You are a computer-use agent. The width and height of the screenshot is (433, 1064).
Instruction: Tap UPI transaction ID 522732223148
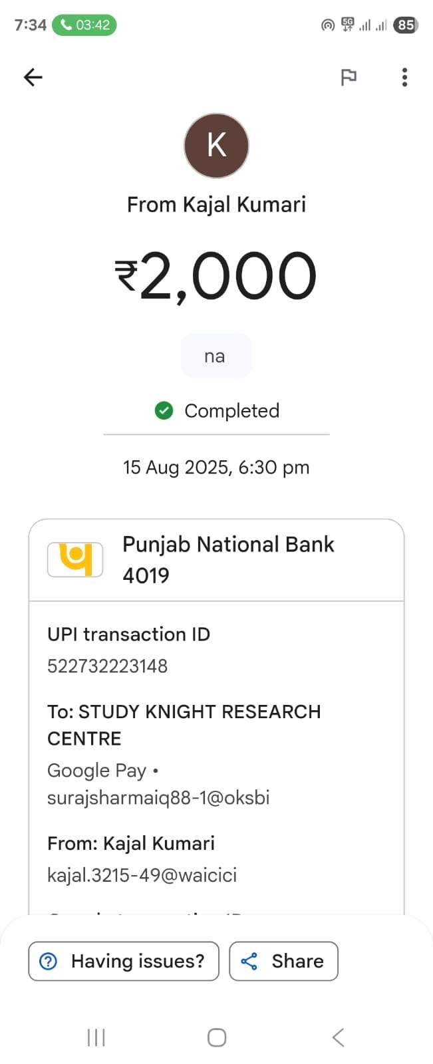pyautogui.click(x=107, y=666)
